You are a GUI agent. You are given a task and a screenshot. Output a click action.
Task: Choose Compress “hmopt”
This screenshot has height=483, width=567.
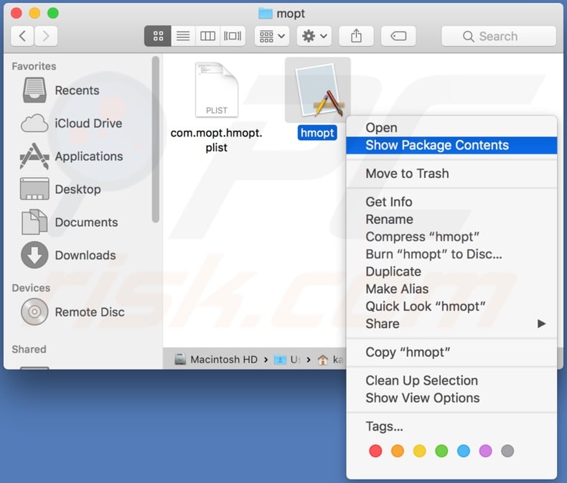451,236
